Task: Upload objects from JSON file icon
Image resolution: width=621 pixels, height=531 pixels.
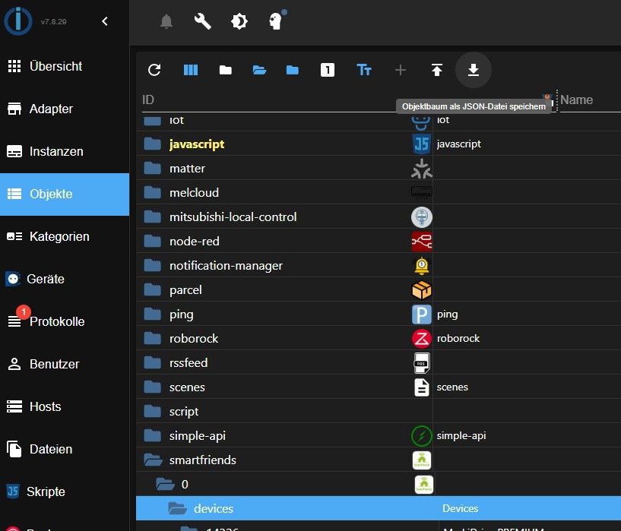Action: coord(437,70)
